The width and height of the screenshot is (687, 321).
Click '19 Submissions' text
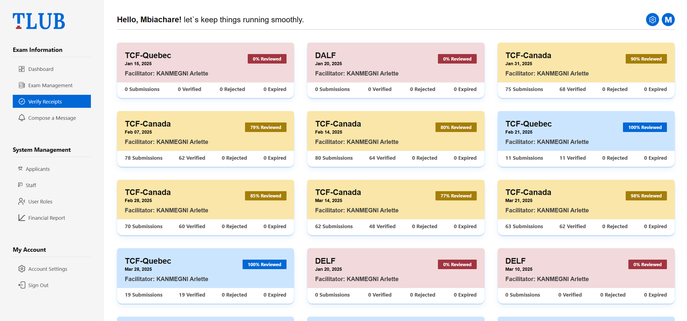point(144,295)
